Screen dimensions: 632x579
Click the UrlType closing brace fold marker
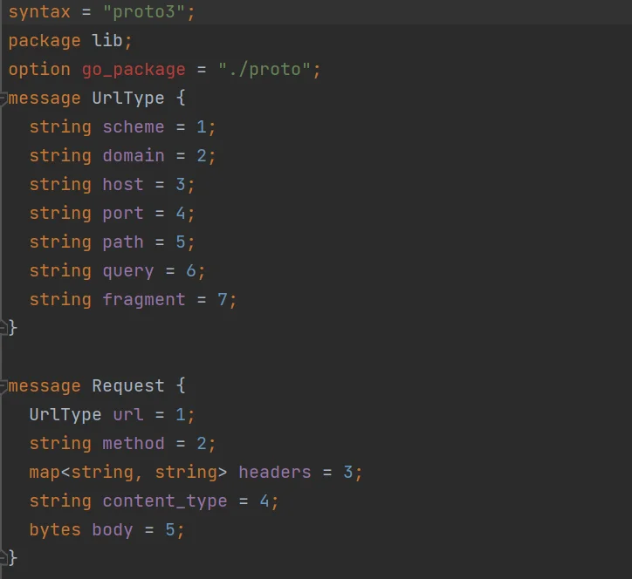click(3, 328)
